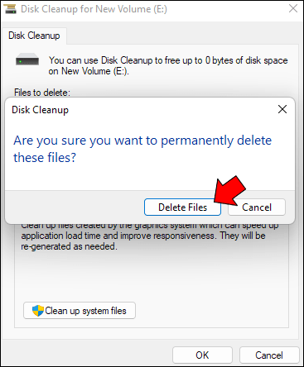
Task: Cancel the permanent delete confirmation dialog
Action: click(257, 207)
